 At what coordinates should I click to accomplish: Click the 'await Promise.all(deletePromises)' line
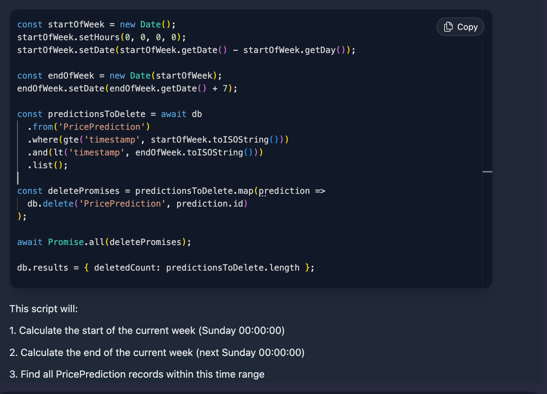pos(104,242)
